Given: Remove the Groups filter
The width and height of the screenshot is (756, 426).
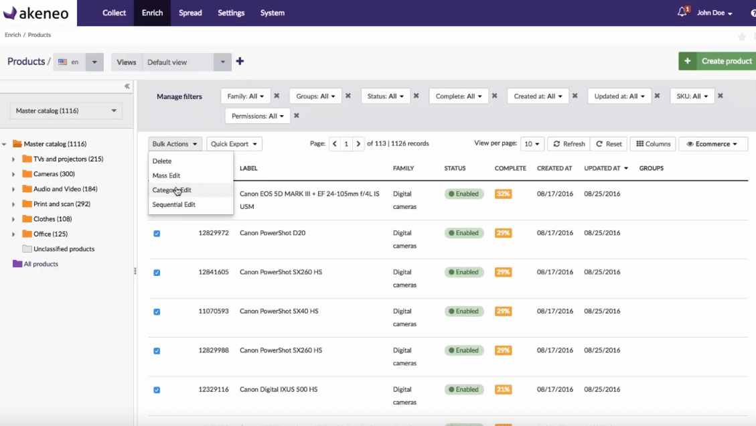Looking at the screenshot, I should pos(348,96).
